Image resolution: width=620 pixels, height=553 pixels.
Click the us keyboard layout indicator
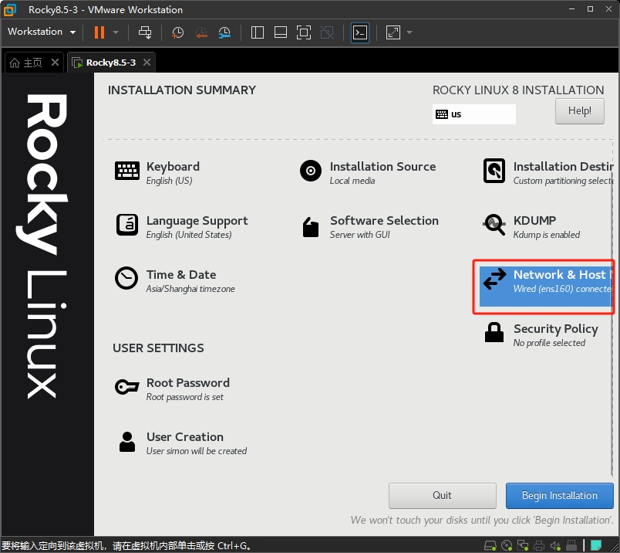[x=473, y=114]
